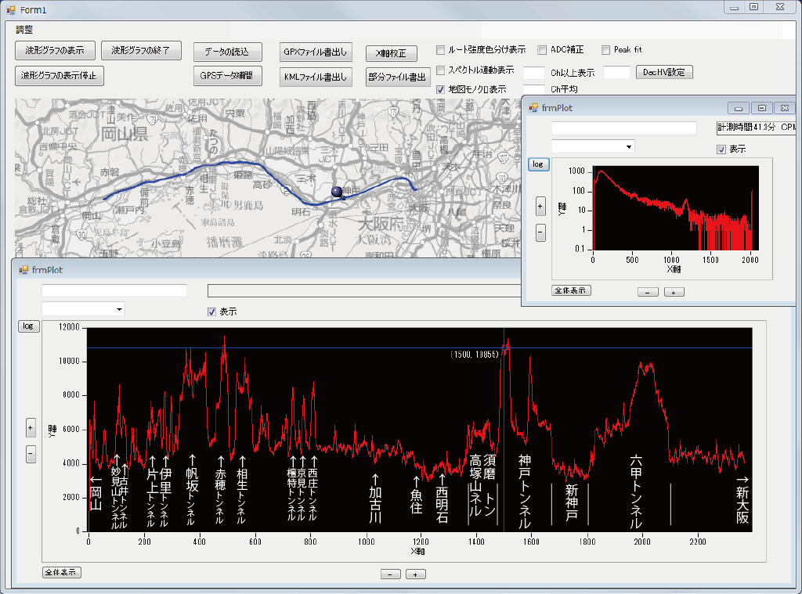
Task: Click the large frmPlot window title icon
Action: point(23,269)
